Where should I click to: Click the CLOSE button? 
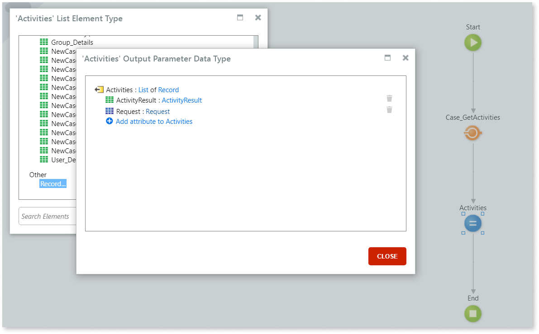point(387,256)
